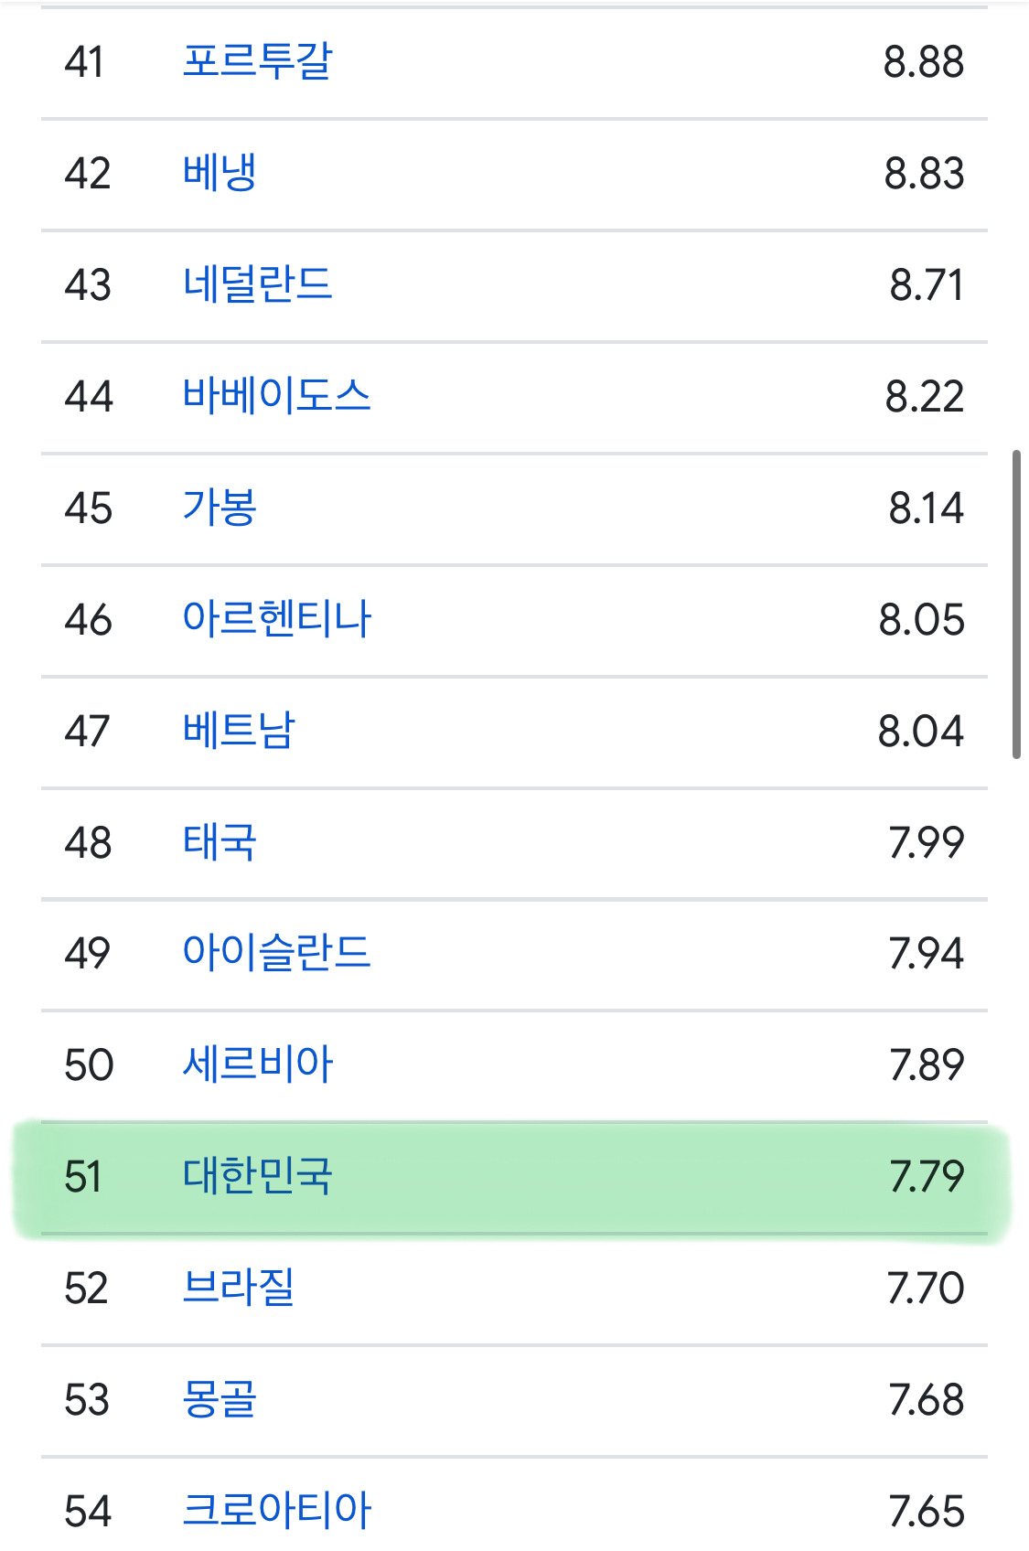Viewport: 1029px width, 1551px height.
Task: Click the 7.68 value for 몽골
Action: (926, 1399)
